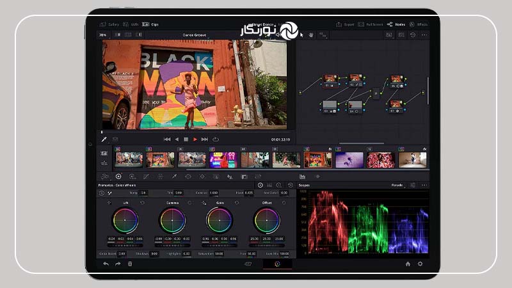This screenshot has height=288, width=512.
Task: Click the Pivot value field
Action: [249, 193]
